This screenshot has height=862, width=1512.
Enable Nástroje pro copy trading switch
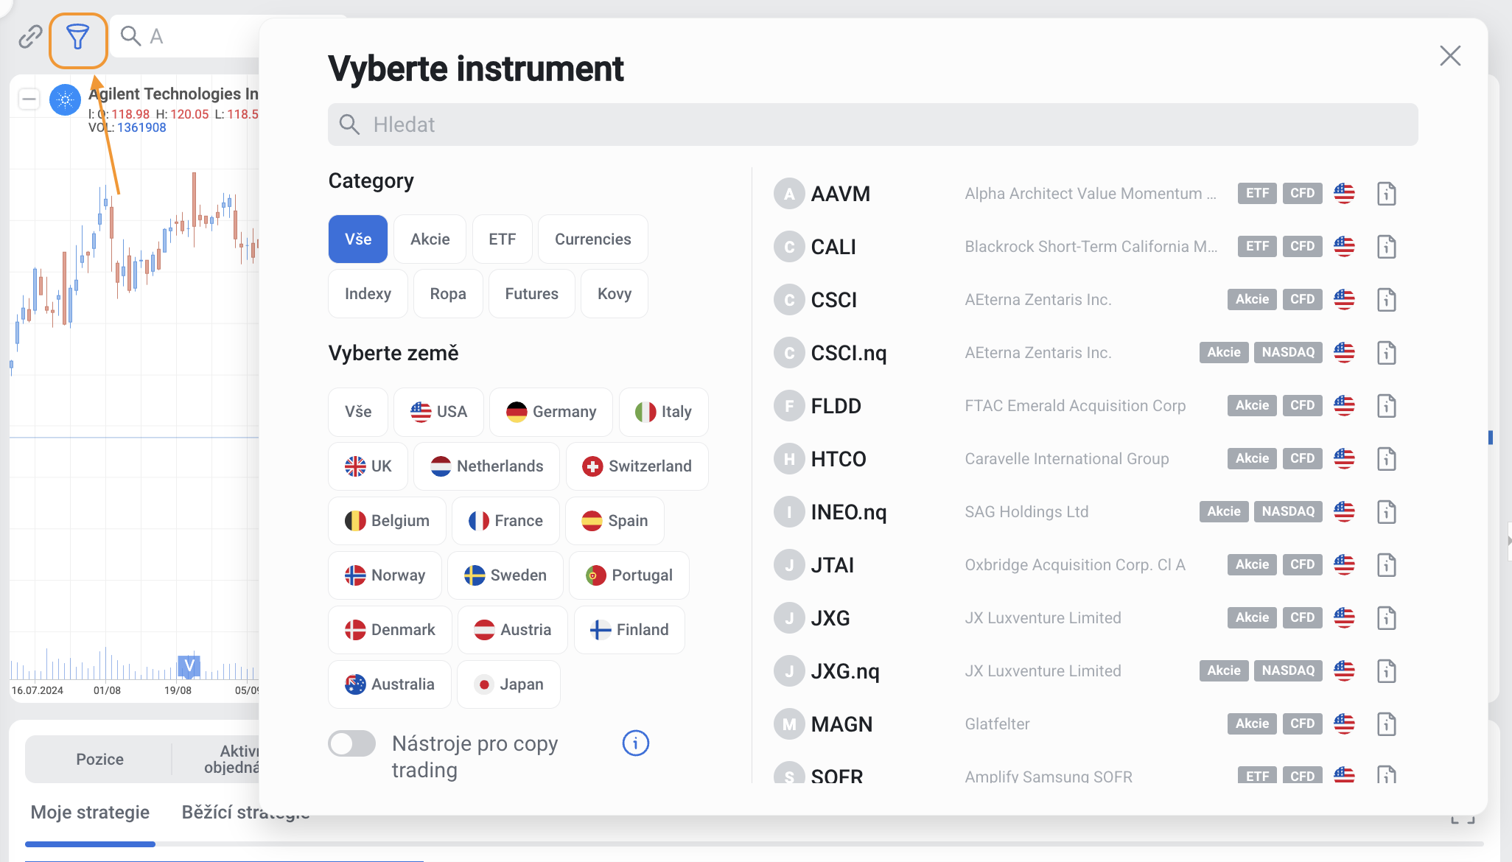(352, 743)
